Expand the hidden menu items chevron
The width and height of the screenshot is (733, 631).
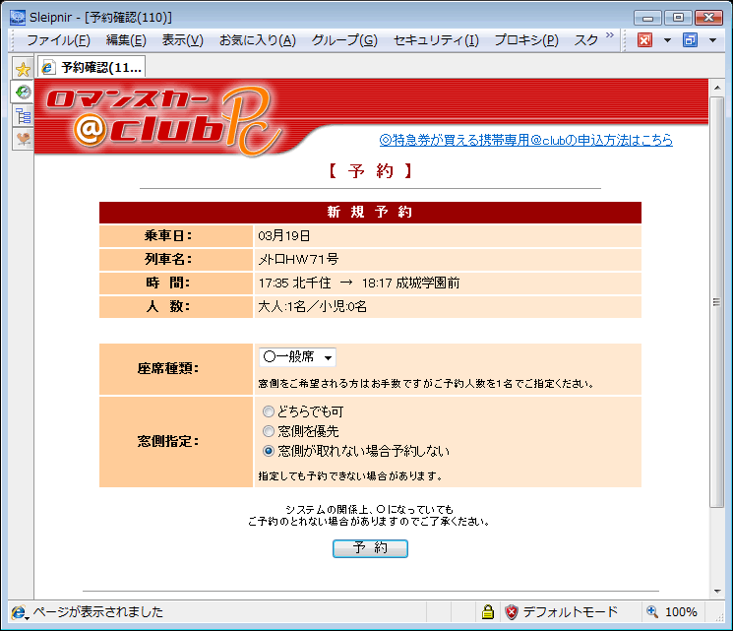(609, 36)
